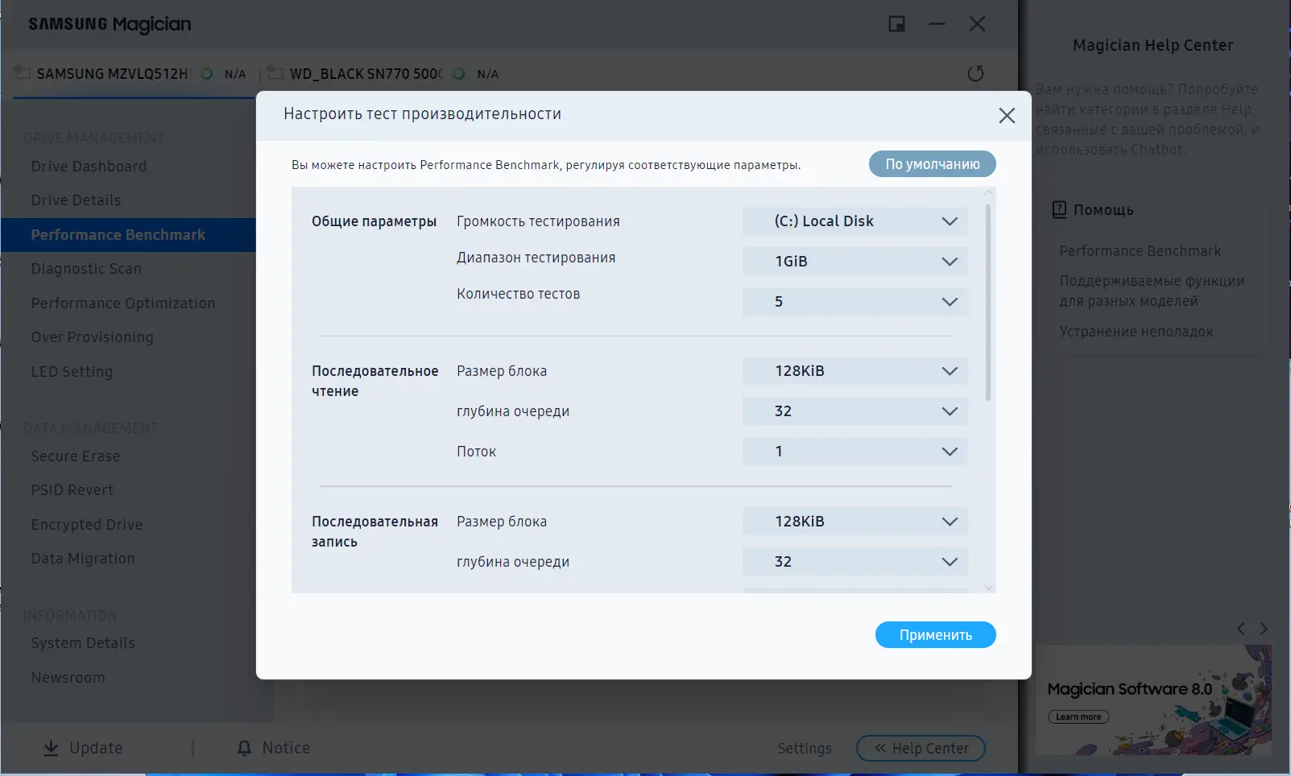Click the scroll-up arrow of the settings list

tap(988, 193)
